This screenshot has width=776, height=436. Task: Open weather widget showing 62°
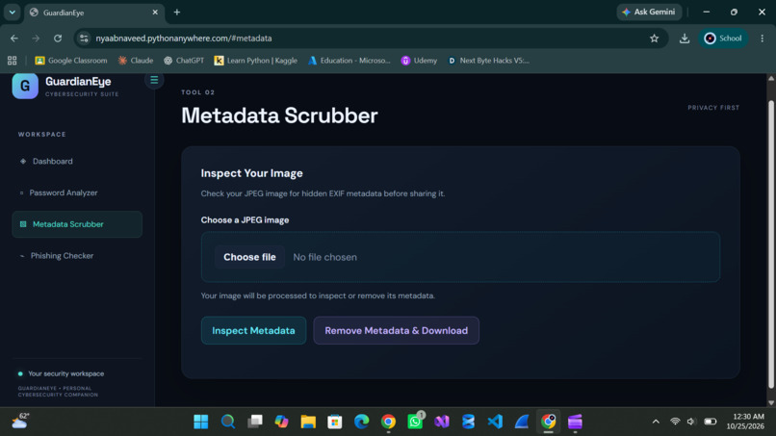20,422
